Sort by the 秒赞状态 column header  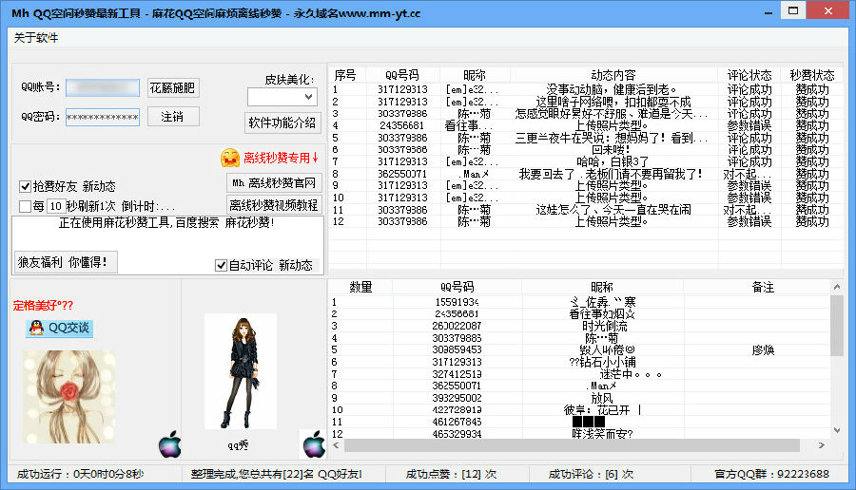click(x=811, y=75)
